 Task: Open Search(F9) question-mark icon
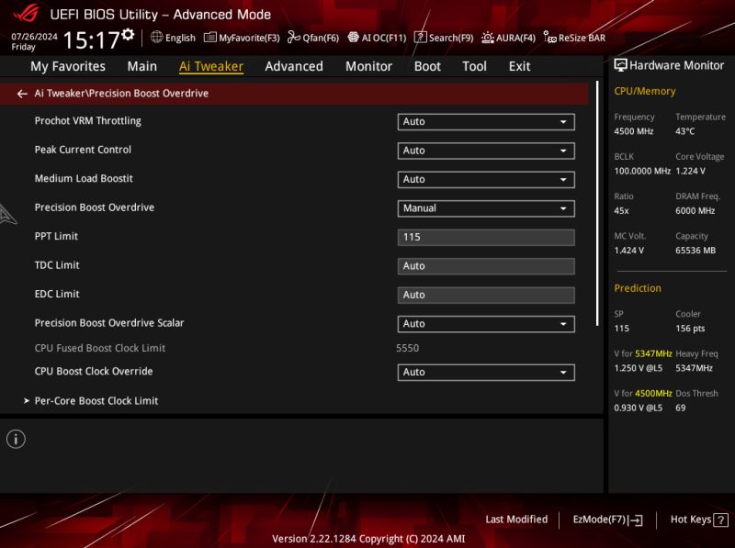tap(421, 37)
